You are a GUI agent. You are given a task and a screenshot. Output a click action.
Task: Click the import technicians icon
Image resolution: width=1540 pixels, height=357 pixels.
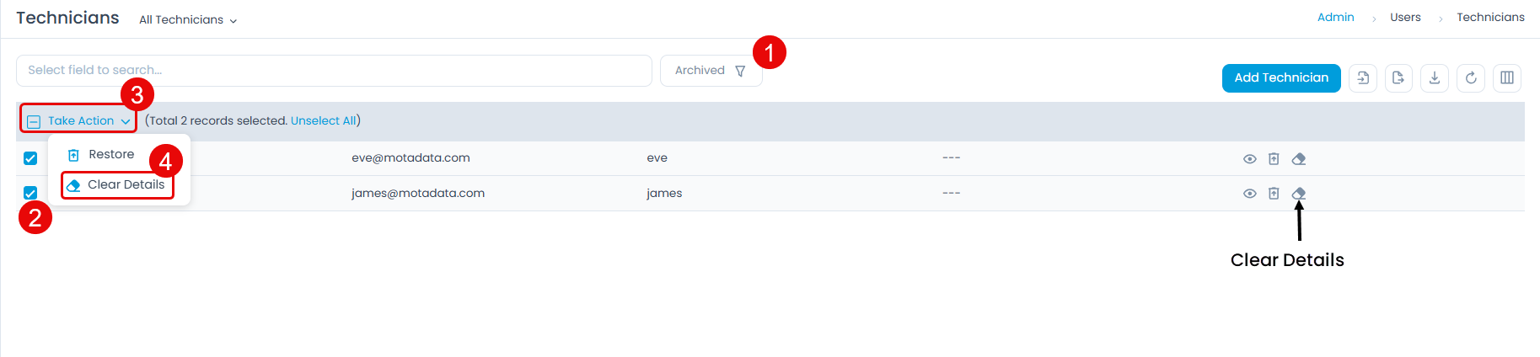pos(1363,78)
